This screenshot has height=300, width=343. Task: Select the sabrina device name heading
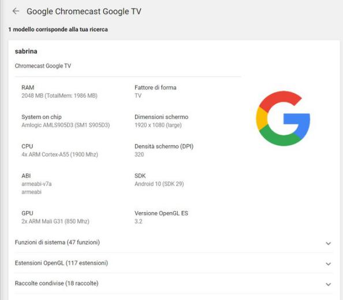coord(26,51)
